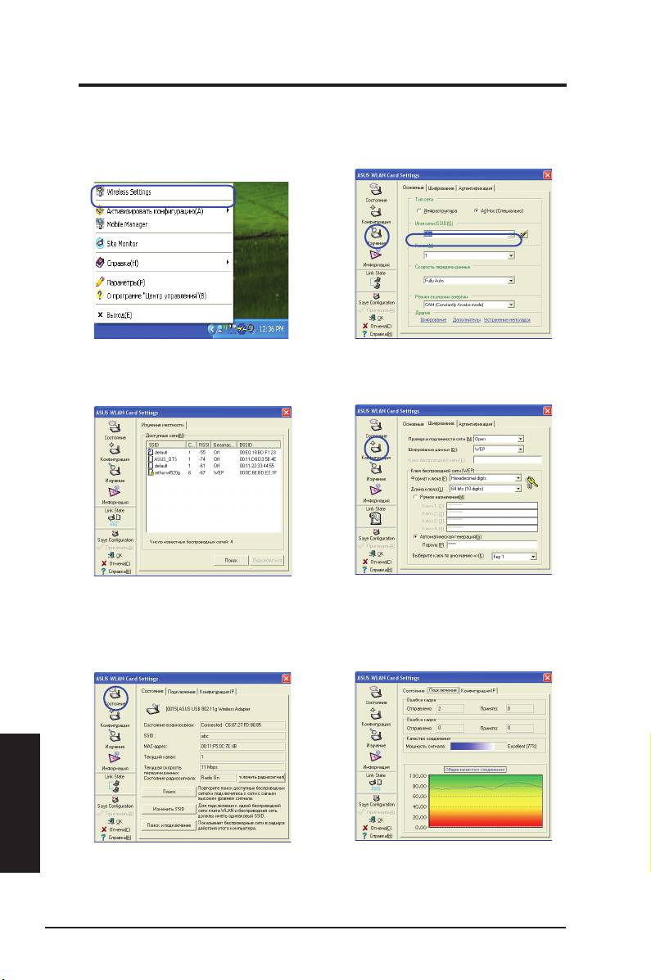651x980 pixels.
Task: Select the Инфраструктура network type radio button
Action: 419,211
